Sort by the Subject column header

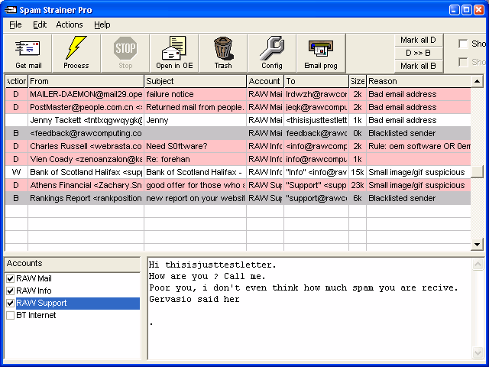[x=195, y=81]
